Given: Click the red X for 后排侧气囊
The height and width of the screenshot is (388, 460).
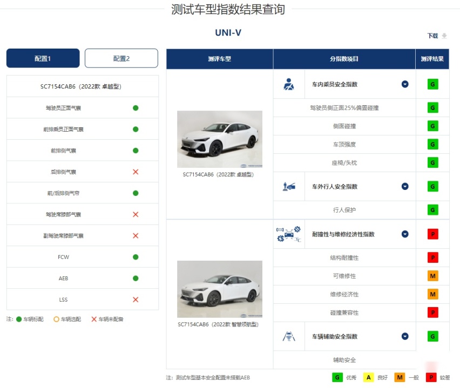Looking at the screenshot, I should pos(136,172).
